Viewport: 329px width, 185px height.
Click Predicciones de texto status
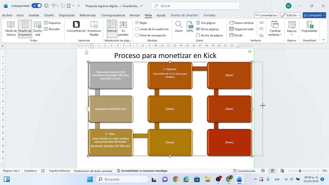point(93,171)
